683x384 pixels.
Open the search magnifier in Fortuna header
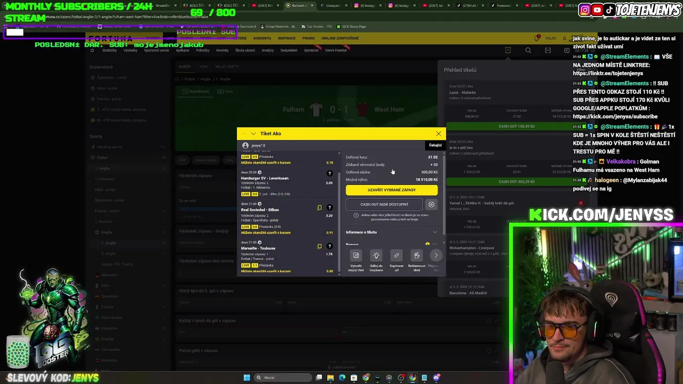528,50
